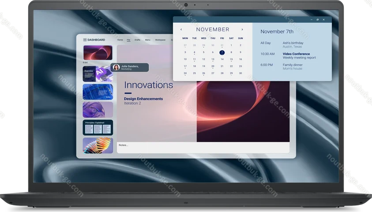Select November 7 highlighted date
The width and height of the screenshot is (372, 212).
click(x=222, y=52)
